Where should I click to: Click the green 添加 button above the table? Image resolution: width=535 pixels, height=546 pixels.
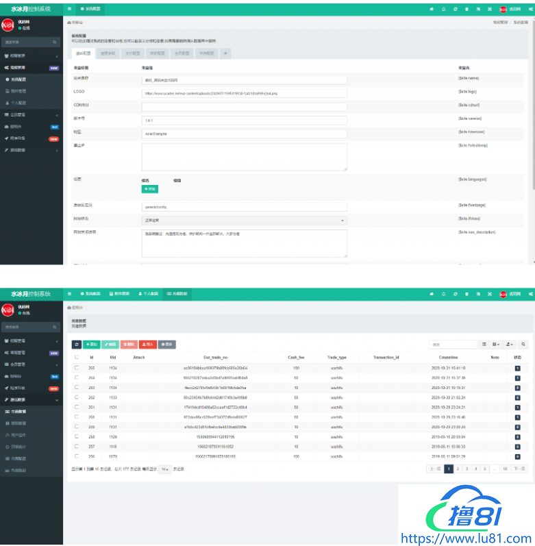[91, 344]
